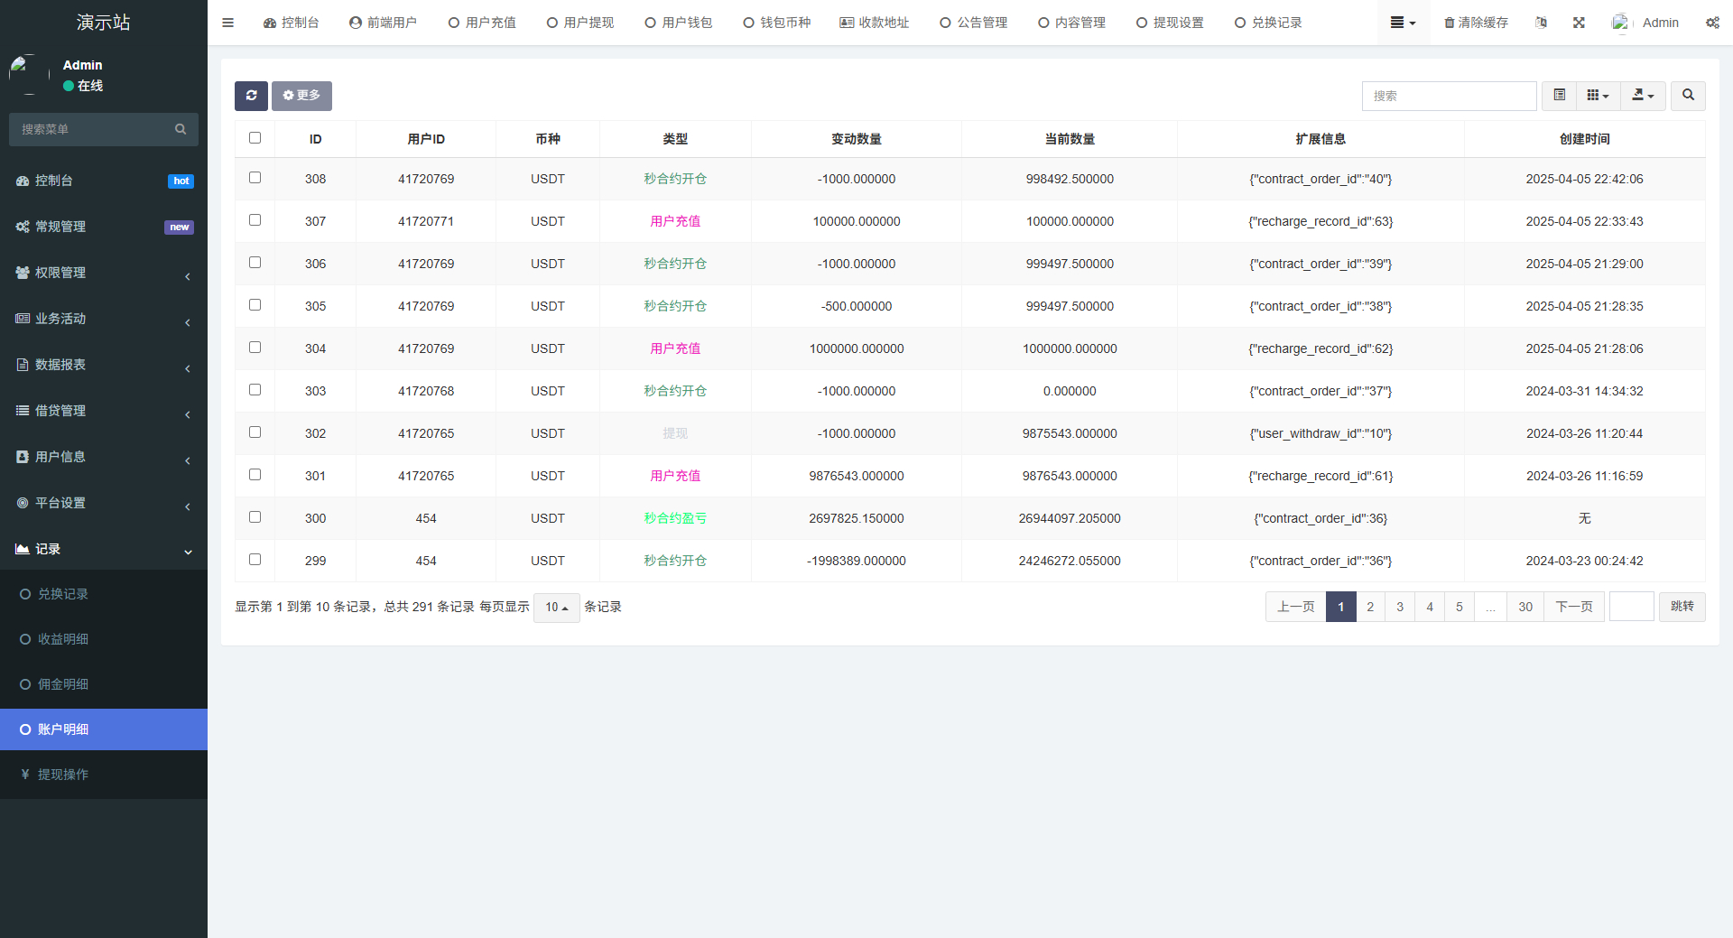Click the search magnifier button in toolbar
This screenshot has width=1733, height=938.
pyautogui.click(x=1687, y=96)
